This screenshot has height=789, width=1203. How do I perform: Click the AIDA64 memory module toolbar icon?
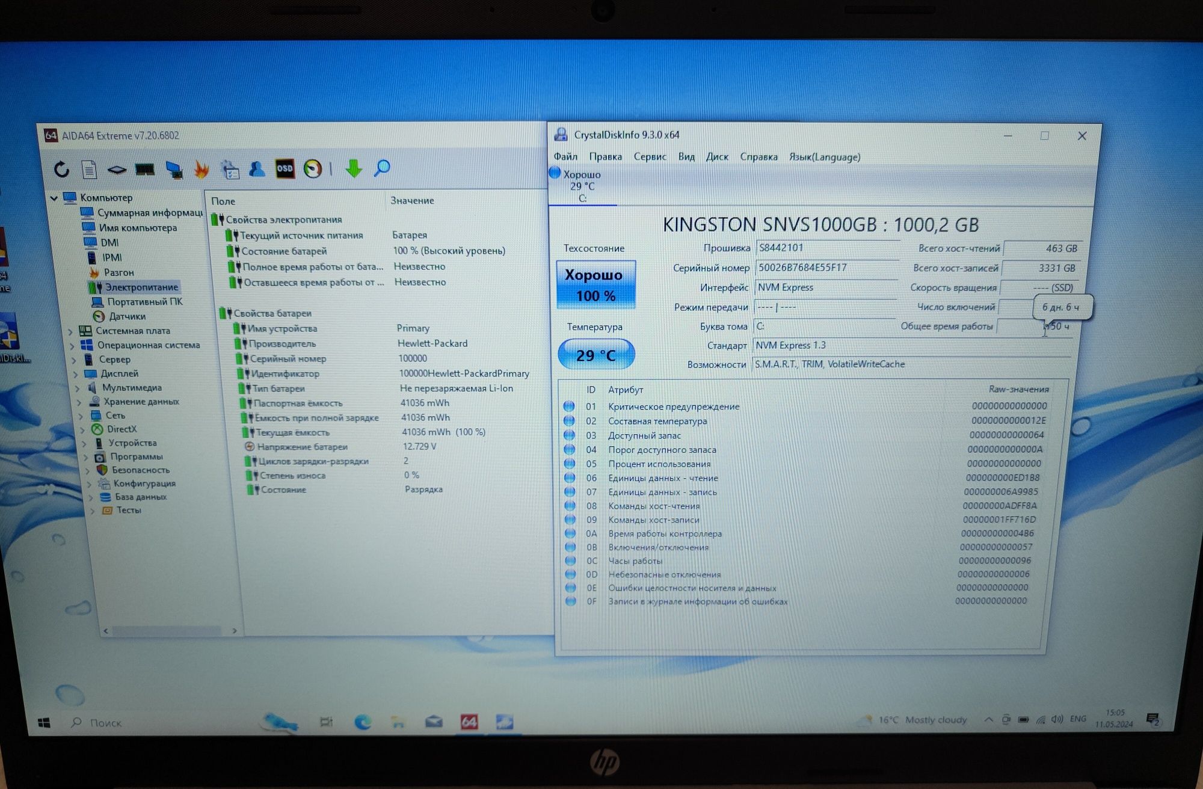pyautogui.click(x=145, y=170)
